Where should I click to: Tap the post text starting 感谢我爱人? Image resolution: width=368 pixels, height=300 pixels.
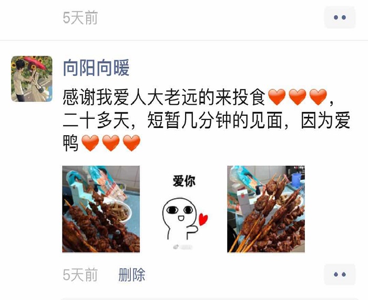pyautogui.click(x=207, y=120)
